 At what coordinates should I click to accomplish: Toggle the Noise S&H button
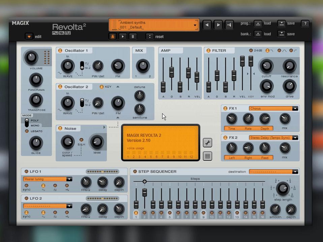coord(81,140)
